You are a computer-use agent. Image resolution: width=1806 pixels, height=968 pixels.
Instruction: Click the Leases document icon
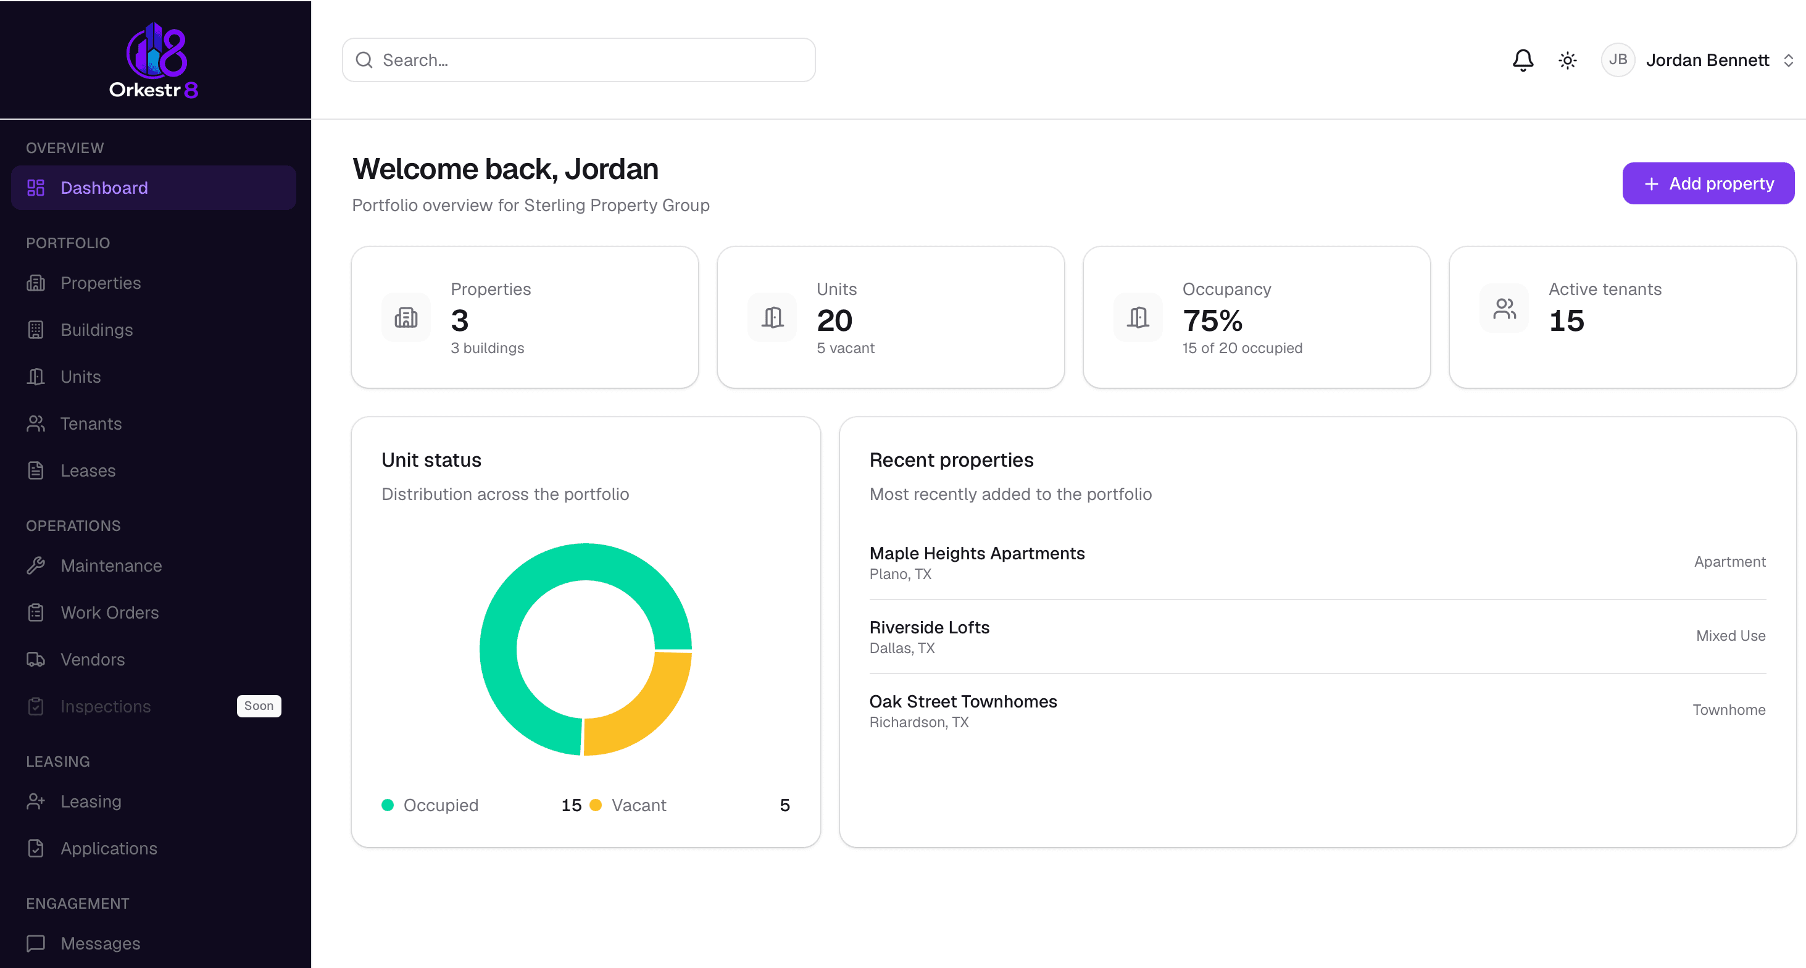(x=36, y=470)
